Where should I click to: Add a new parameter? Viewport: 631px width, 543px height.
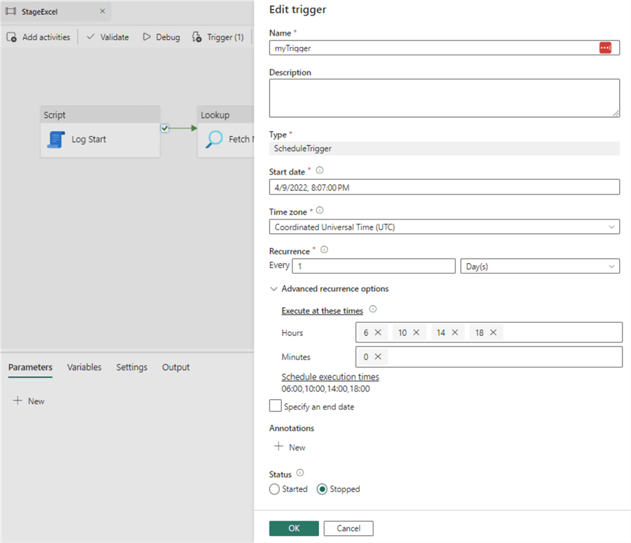(29, 401)
